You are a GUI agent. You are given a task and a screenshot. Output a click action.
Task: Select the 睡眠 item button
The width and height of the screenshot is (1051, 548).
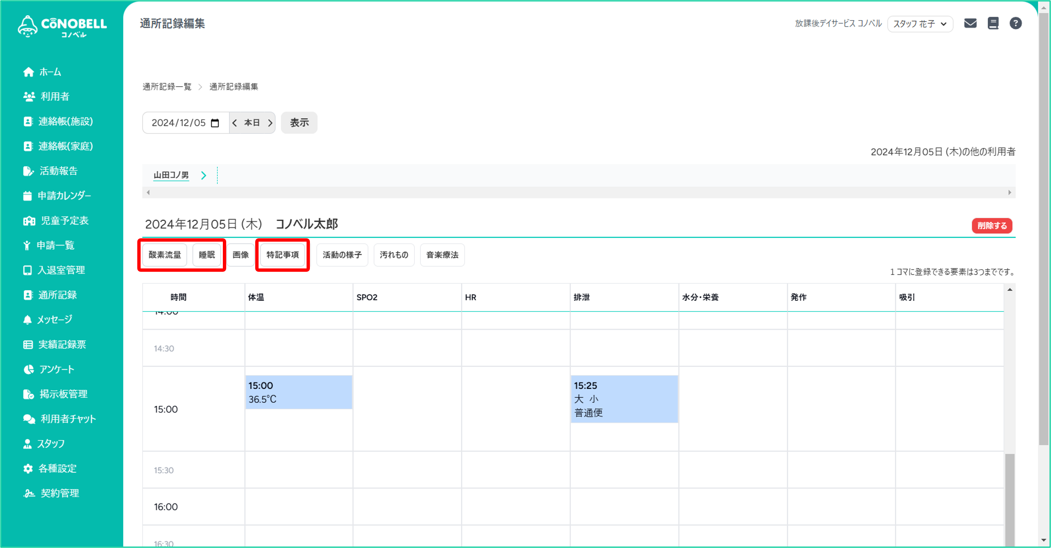click(x=207, y=255)
